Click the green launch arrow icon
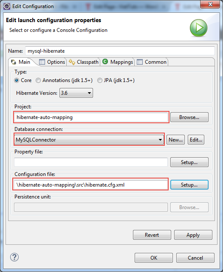 [x=198, y=28]
